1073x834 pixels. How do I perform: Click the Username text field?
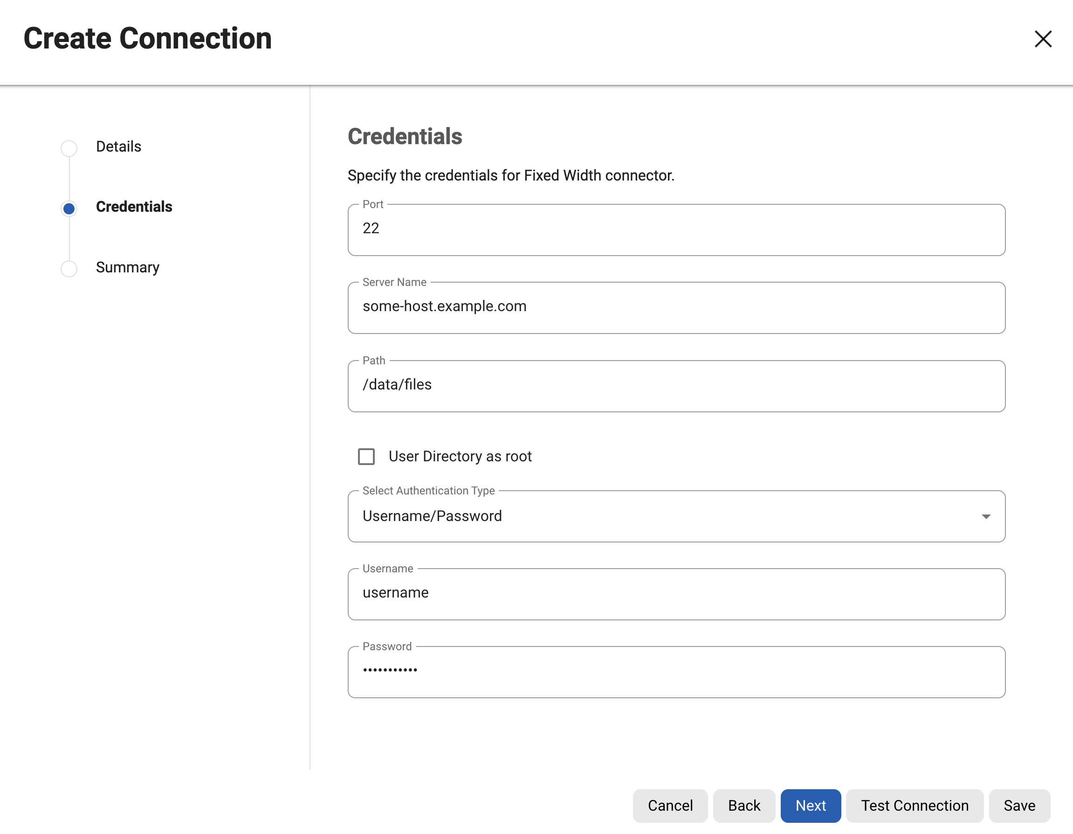(676, 593)
